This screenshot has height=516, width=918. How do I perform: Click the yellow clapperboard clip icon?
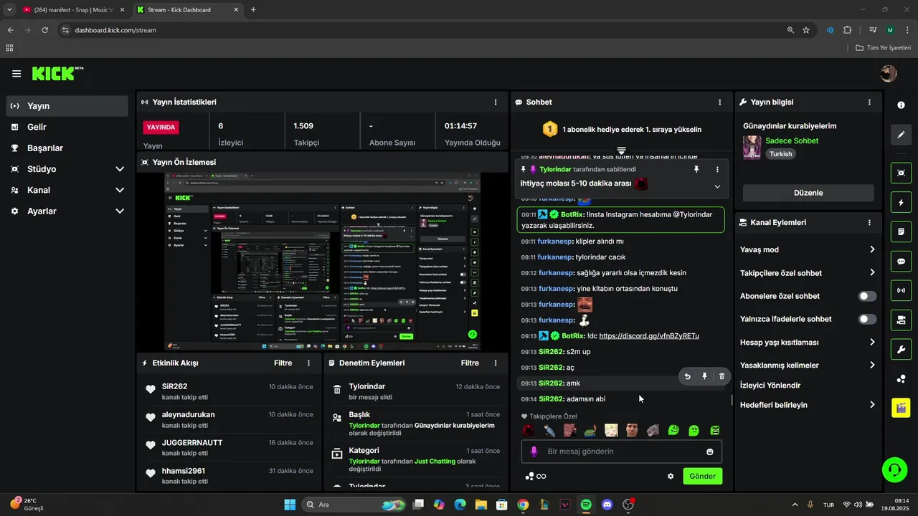[x=901, y=408]
